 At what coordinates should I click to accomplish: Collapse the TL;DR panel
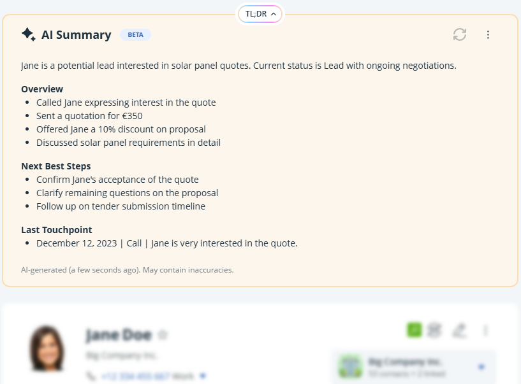(x=260, y=13)
